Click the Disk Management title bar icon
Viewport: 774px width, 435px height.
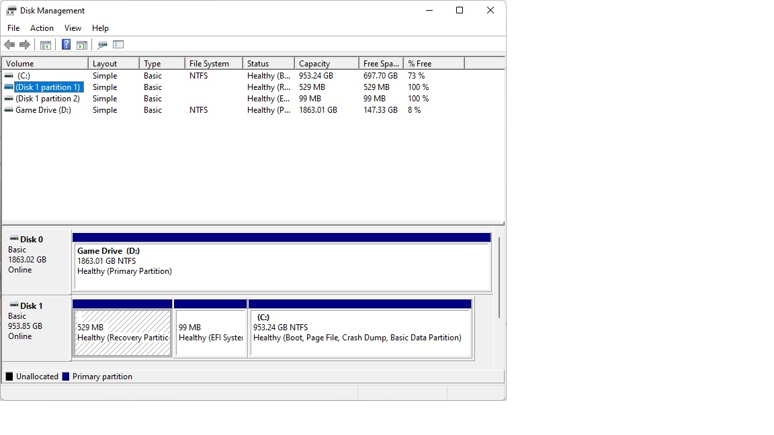(11, 10)
